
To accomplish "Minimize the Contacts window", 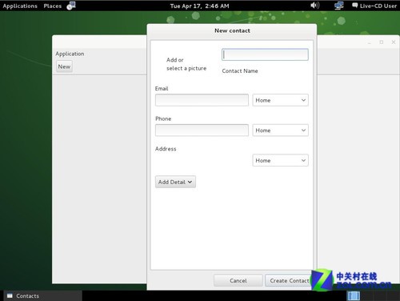I will 370,42.
